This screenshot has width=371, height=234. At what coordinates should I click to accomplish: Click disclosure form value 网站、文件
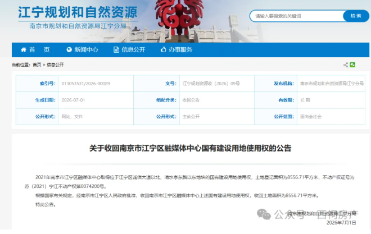click(72, 117)
